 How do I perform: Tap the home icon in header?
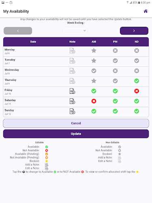coord(146,11)
